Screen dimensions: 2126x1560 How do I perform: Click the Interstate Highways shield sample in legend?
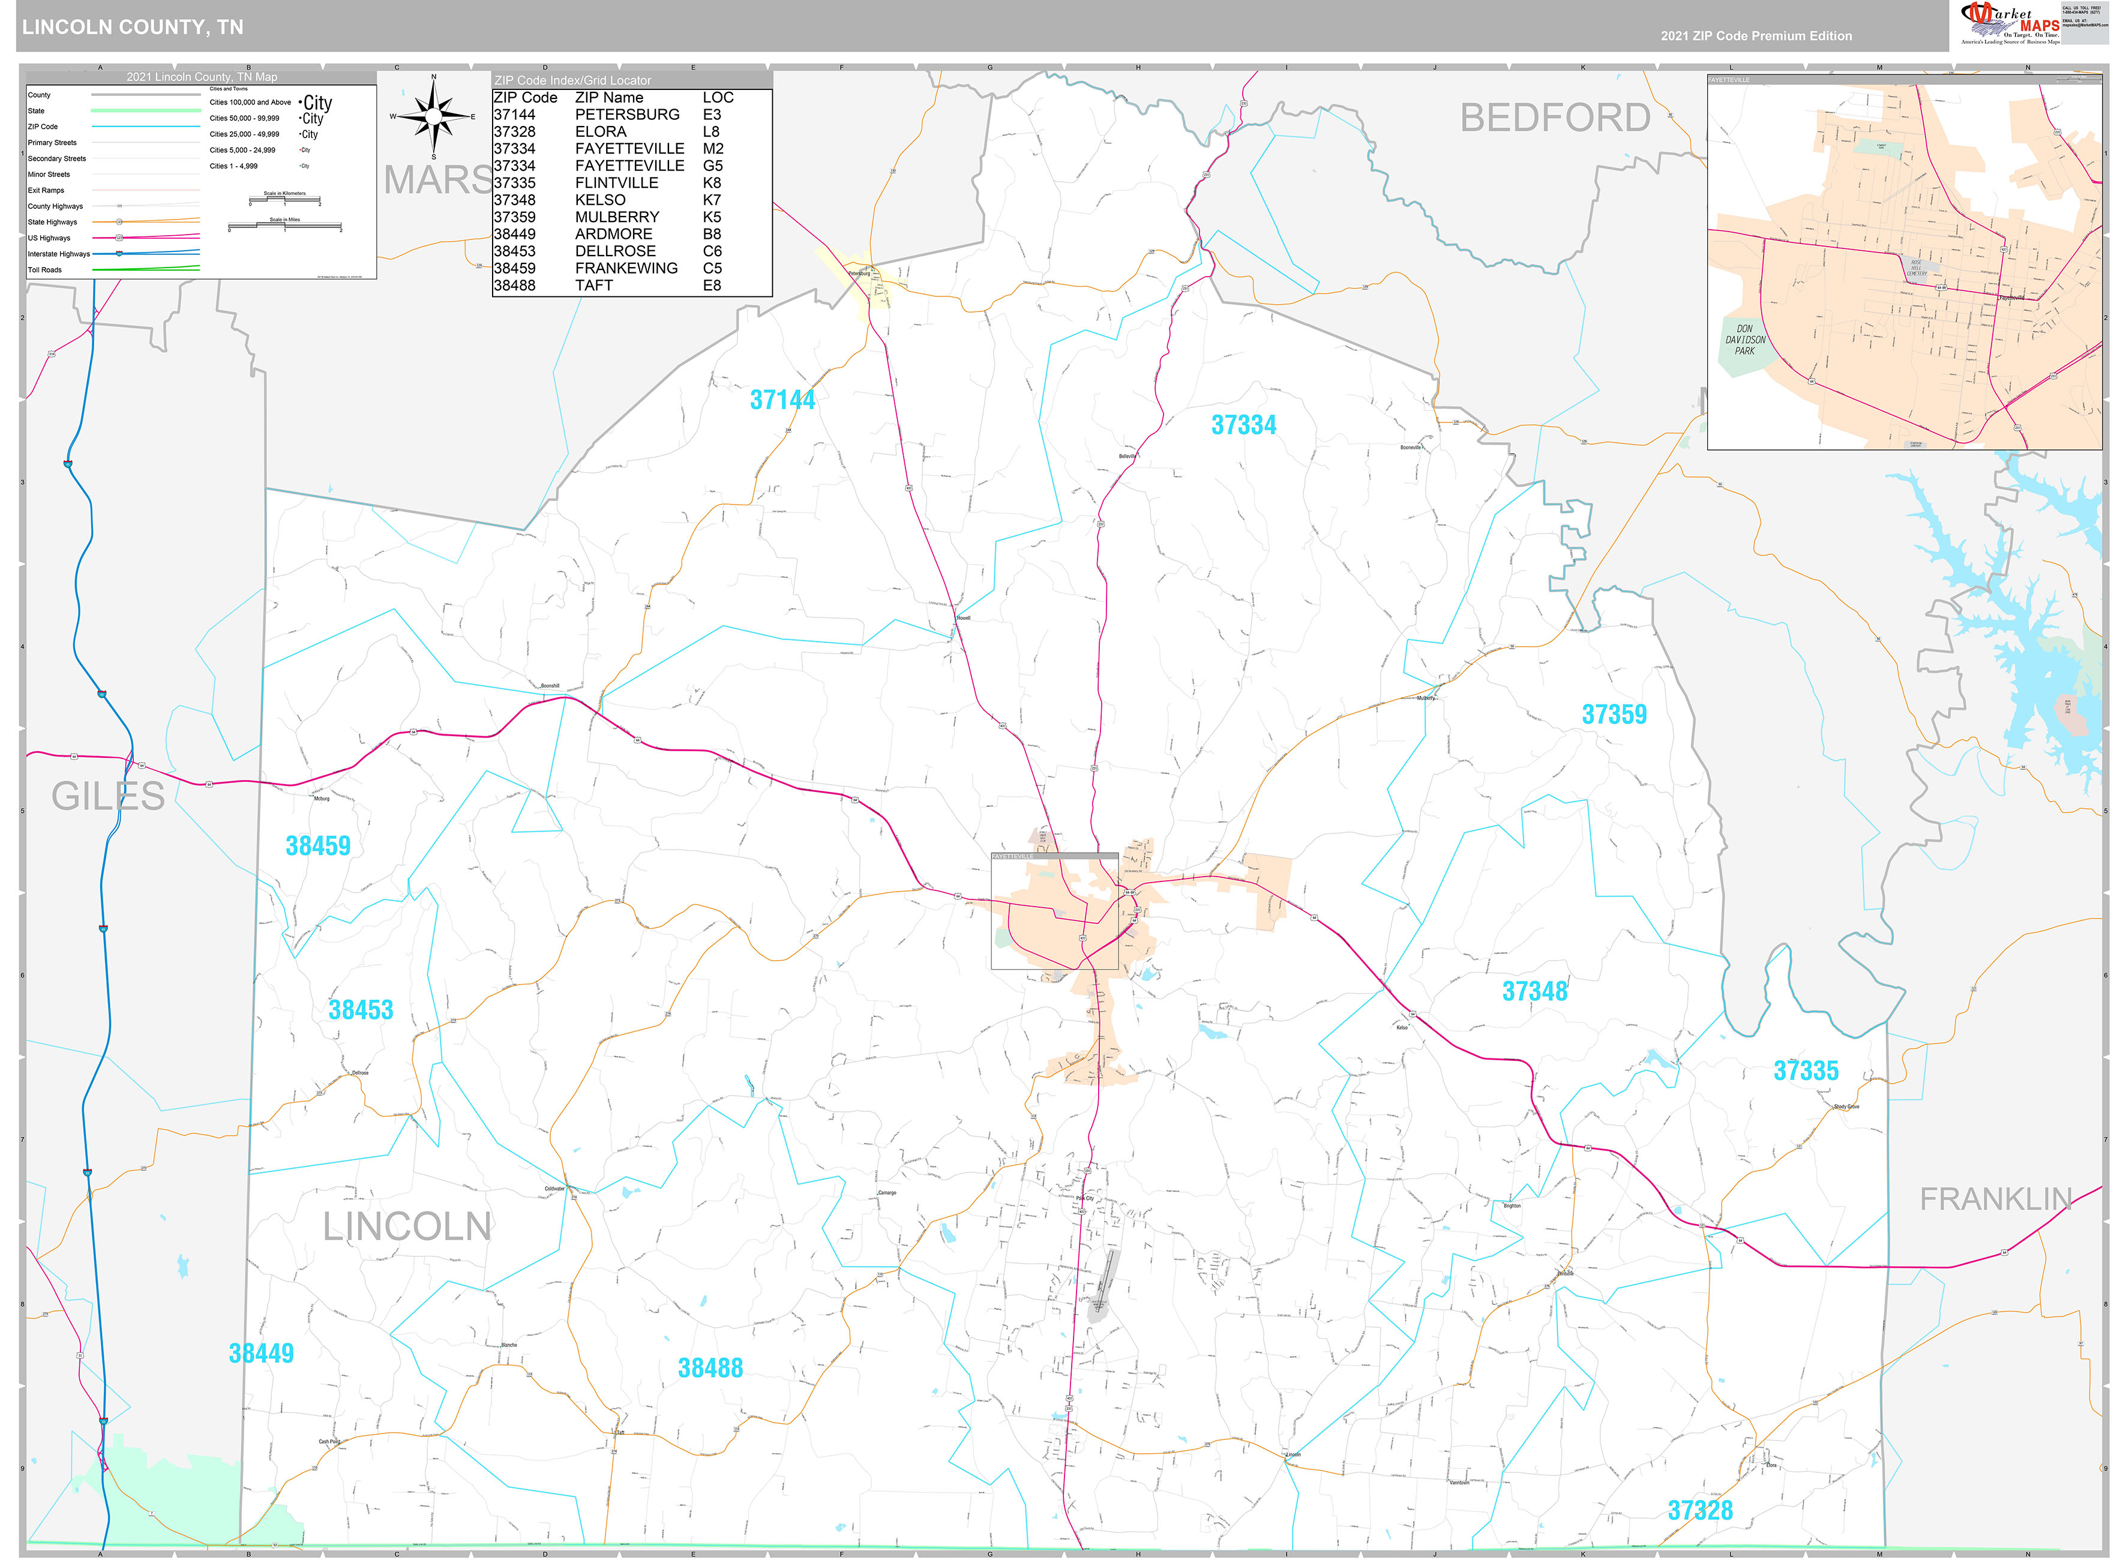(119, 254)
